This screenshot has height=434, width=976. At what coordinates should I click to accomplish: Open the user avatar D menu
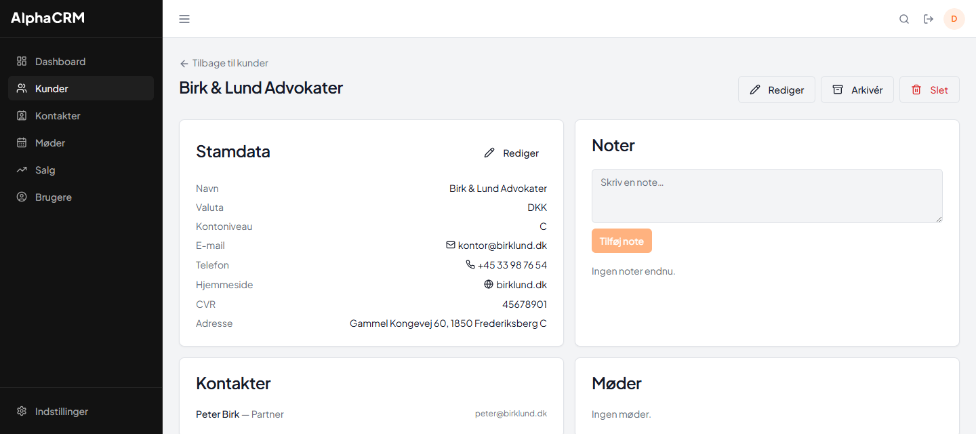point(954,19)
